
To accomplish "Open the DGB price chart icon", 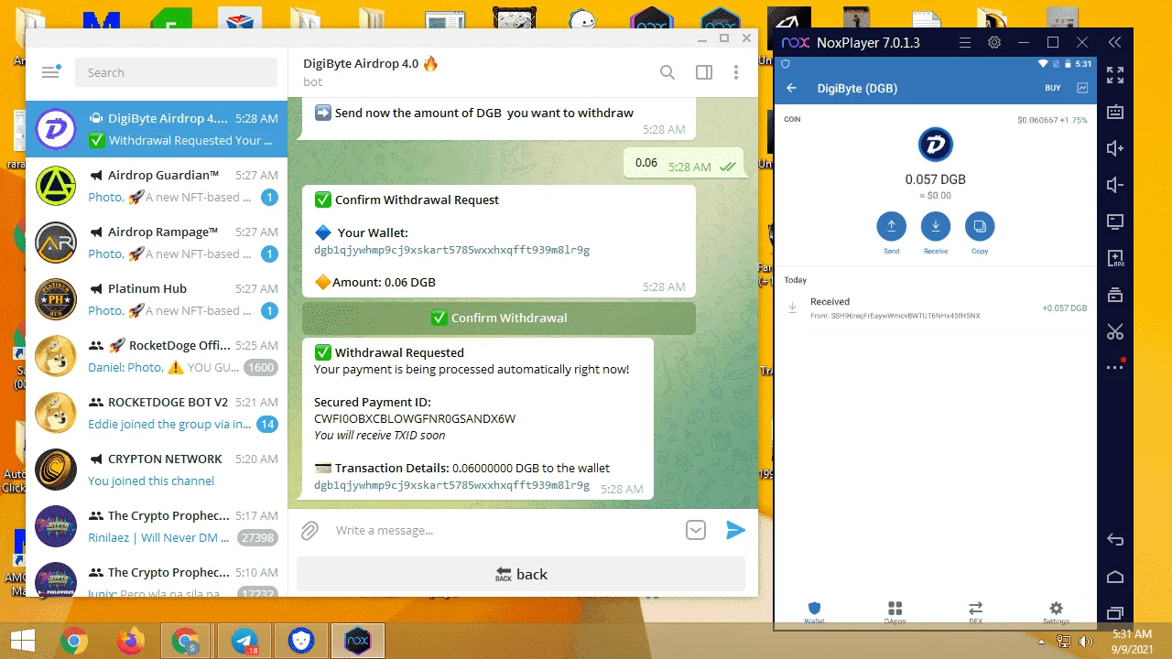I will [x=1083, y=88].
